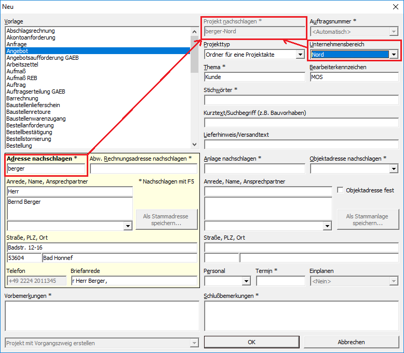
Task: Expand the Projekttyp dropdown arrow
Action: coord(300,55)
